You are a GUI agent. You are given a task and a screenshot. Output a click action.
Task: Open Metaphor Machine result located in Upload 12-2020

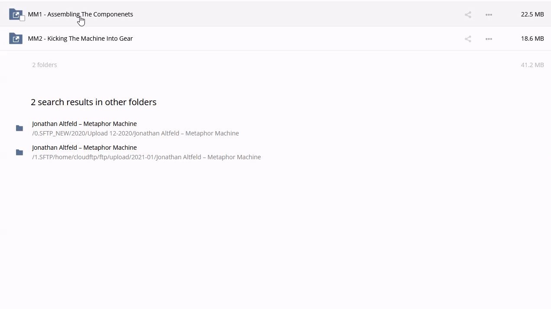(x=84, y=124)
